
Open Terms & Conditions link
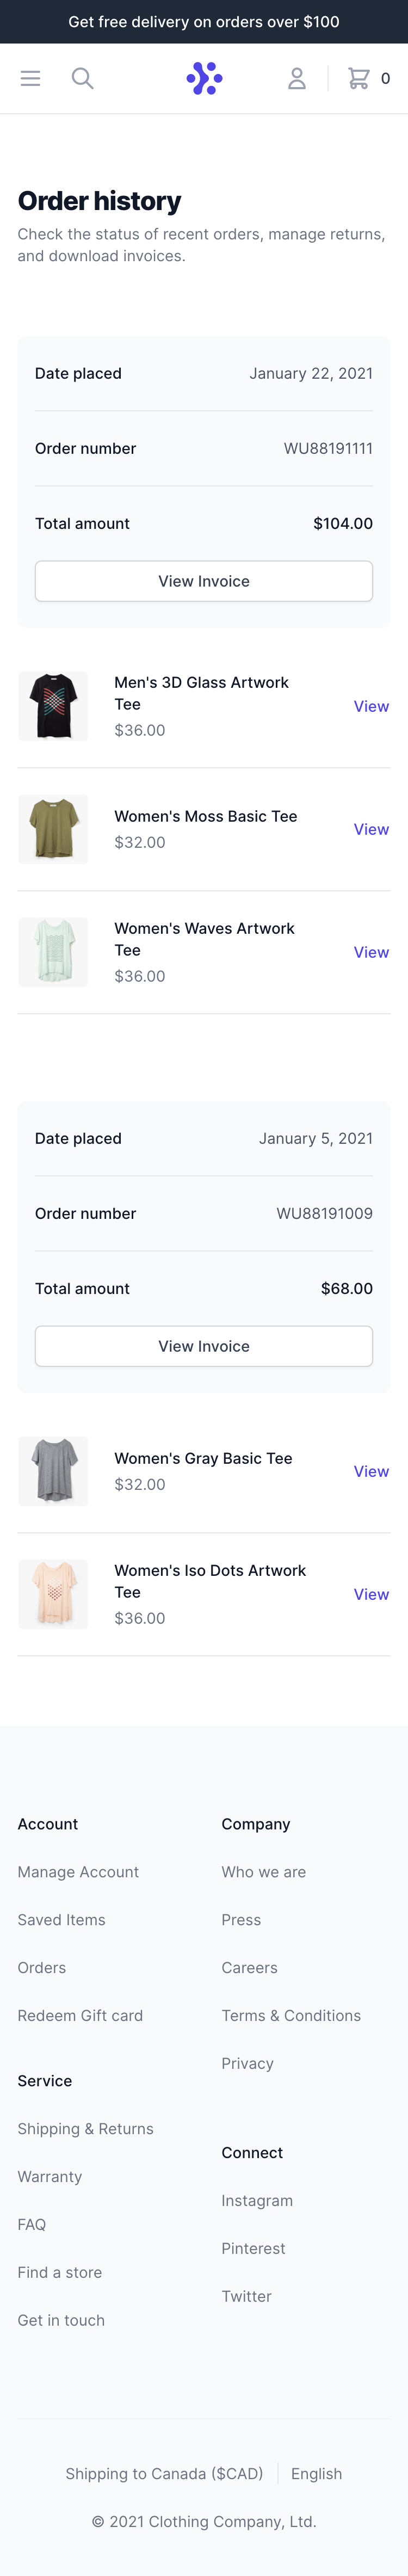click(x=291, y=2016)
